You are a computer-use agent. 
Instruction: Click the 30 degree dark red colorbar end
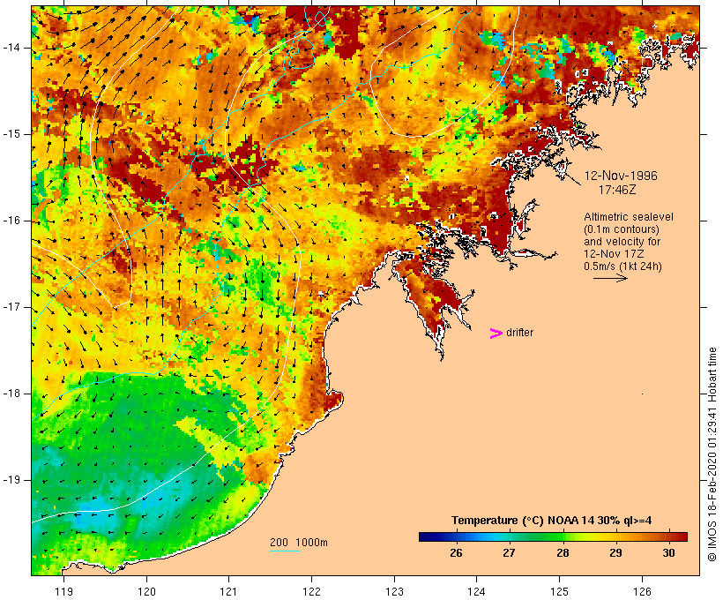tap(678, 536)
